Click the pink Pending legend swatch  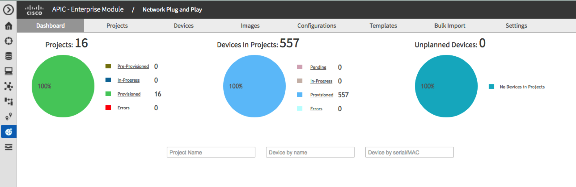[300, 67]
